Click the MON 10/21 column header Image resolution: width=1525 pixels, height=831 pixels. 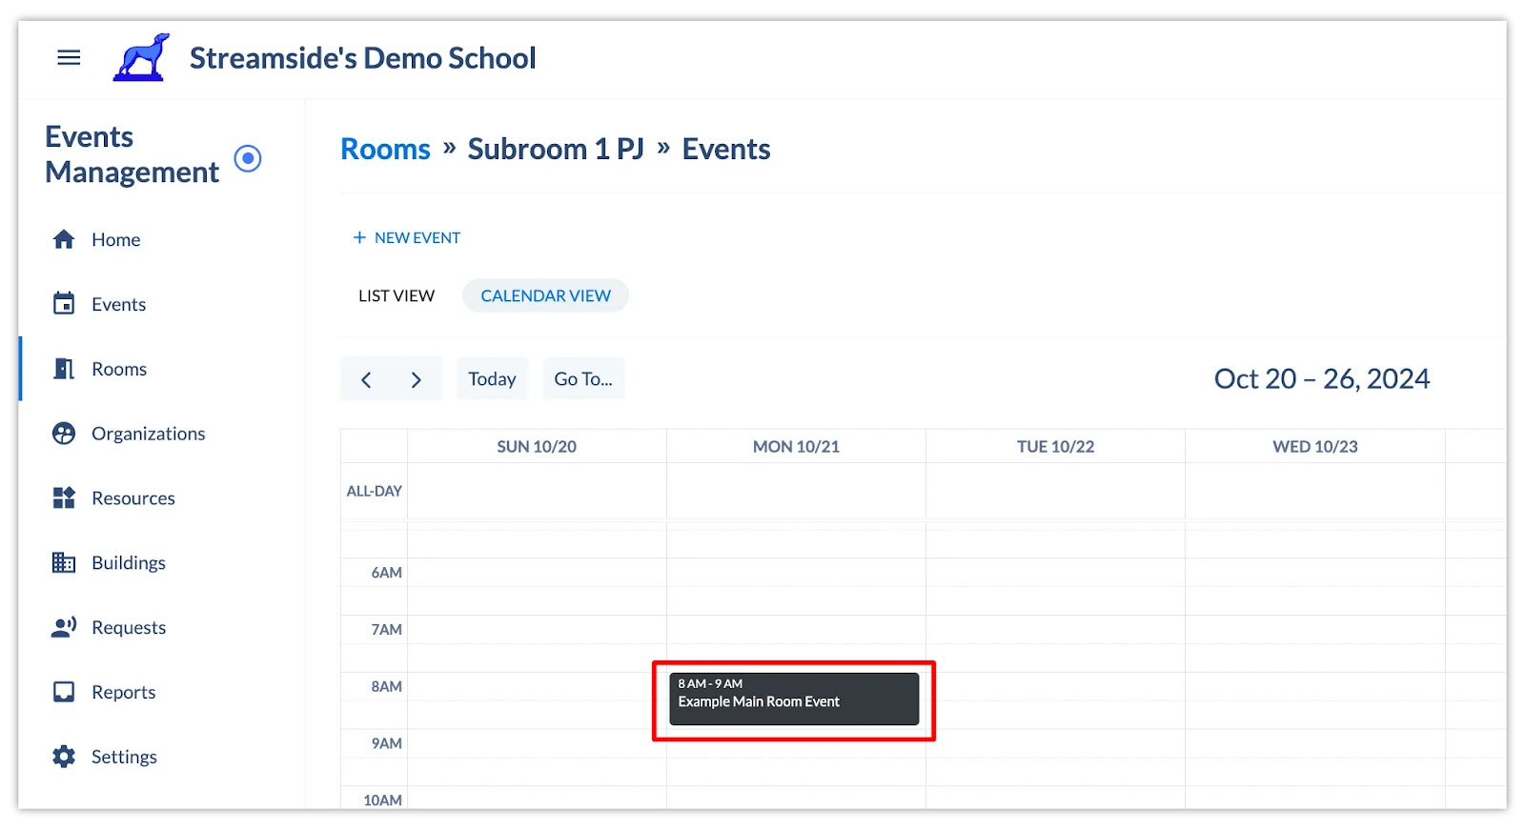coord(796,447)
